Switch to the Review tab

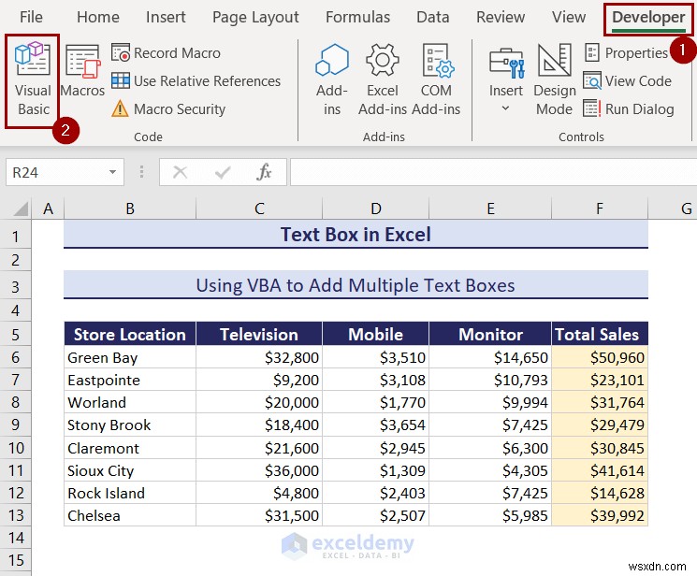pyautogui.click(x=501, y=18)
